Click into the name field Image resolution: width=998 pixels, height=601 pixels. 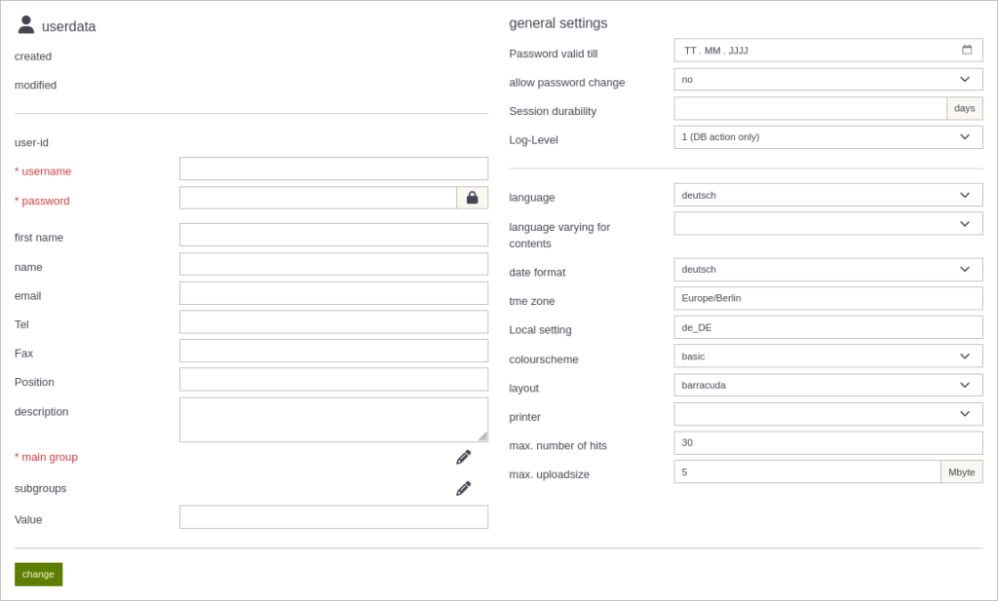coord(333,264)
